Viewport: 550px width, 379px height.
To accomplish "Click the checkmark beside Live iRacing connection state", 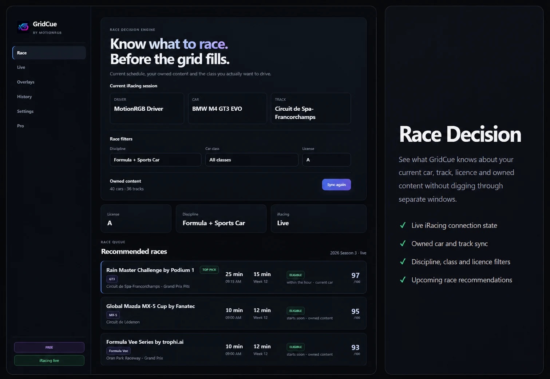I will click(x=403, y=225).
